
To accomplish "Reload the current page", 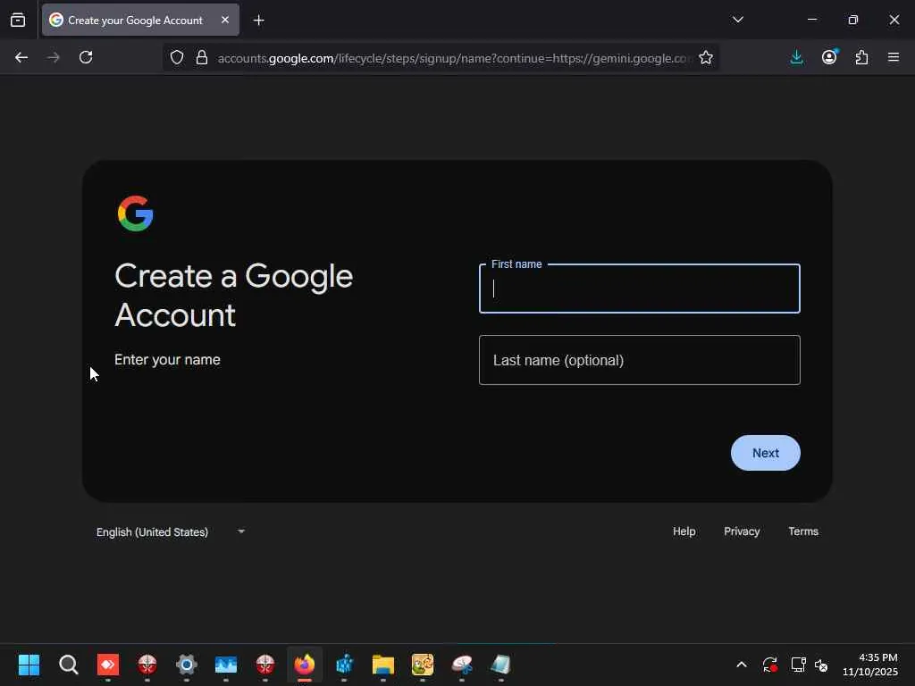I will click(x=86, y=57).
